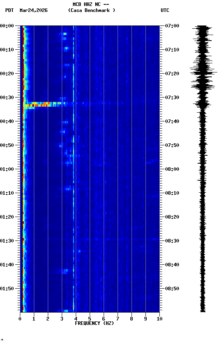Click the 01:20 PDT time label
This screenshot has height=344, width=220.
click(x=7, y=217)
